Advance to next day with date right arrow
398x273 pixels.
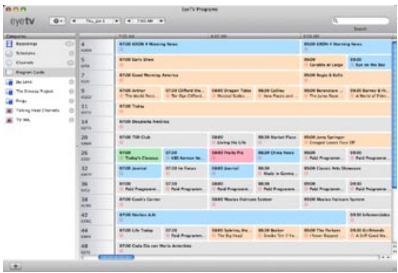[117, 21]
